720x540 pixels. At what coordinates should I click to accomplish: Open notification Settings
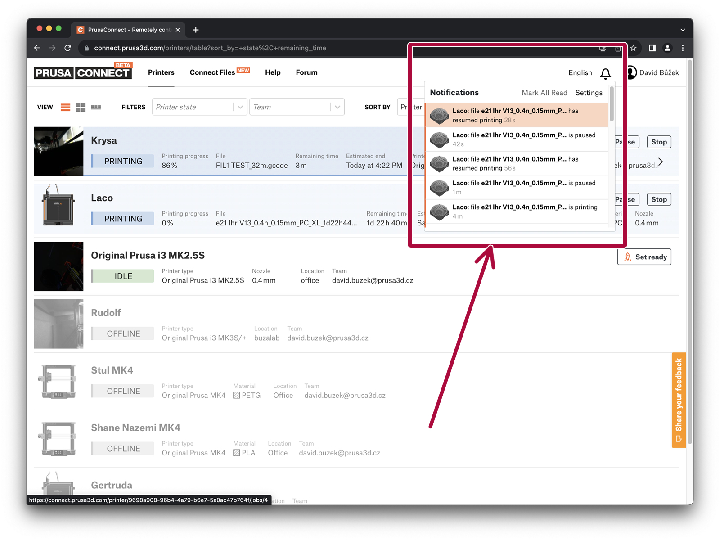click(589, 93)
